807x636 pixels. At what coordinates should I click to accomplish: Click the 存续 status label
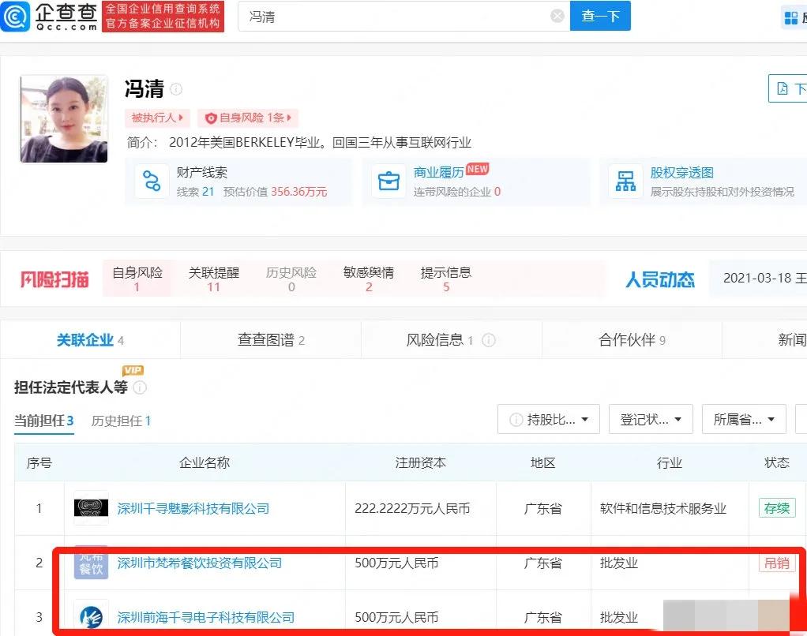click(777, 508)
